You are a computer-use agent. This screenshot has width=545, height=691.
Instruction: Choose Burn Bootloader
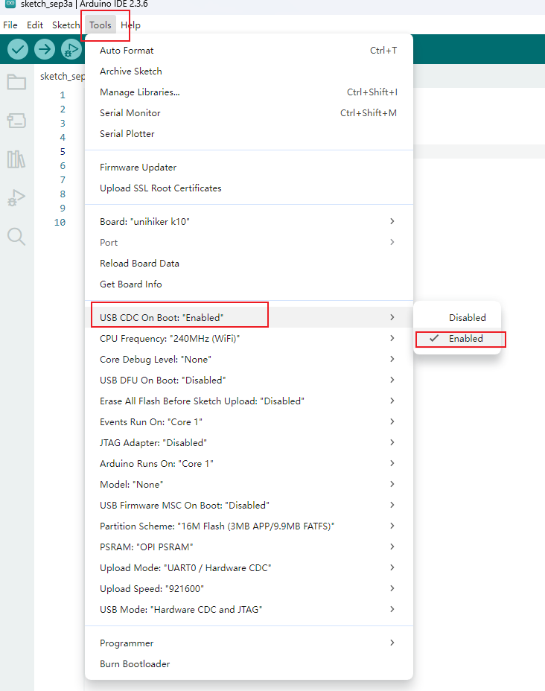click(x=249, y=663)
